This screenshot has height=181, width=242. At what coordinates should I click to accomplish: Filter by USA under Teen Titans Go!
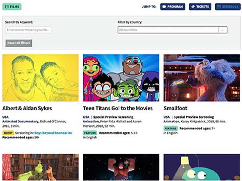click(86, 117)
